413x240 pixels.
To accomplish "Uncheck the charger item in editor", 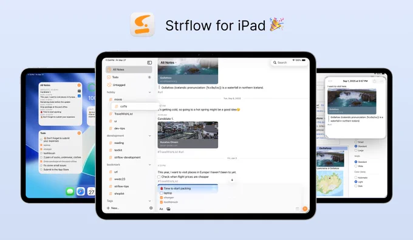I will [162, 197].
